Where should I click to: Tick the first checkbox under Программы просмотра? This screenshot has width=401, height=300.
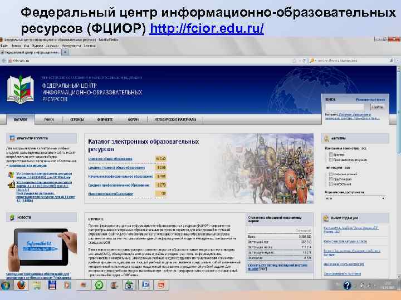click(x=331, y=154)
